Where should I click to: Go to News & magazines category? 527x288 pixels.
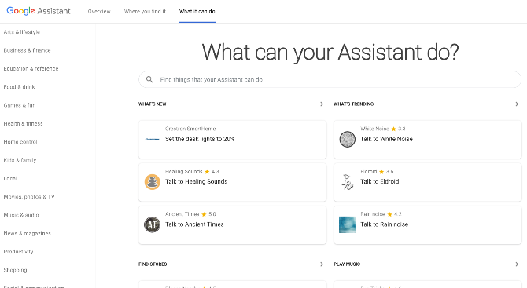28,233
